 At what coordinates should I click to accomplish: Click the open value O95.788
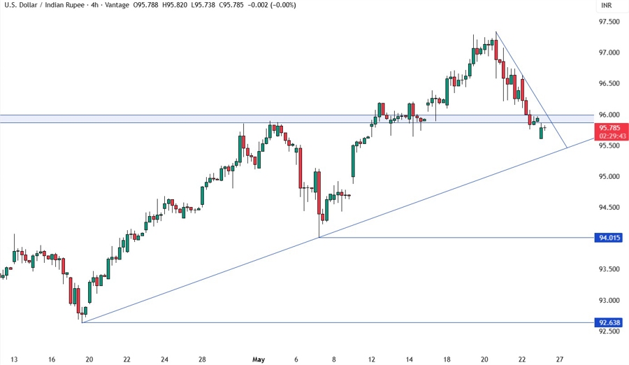click(x=145, y=5)
